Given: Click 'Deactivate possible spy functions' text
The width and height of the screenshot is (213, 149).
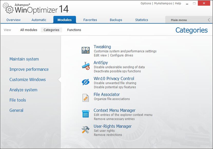Looking at the screenshot, I should (117, 71).
